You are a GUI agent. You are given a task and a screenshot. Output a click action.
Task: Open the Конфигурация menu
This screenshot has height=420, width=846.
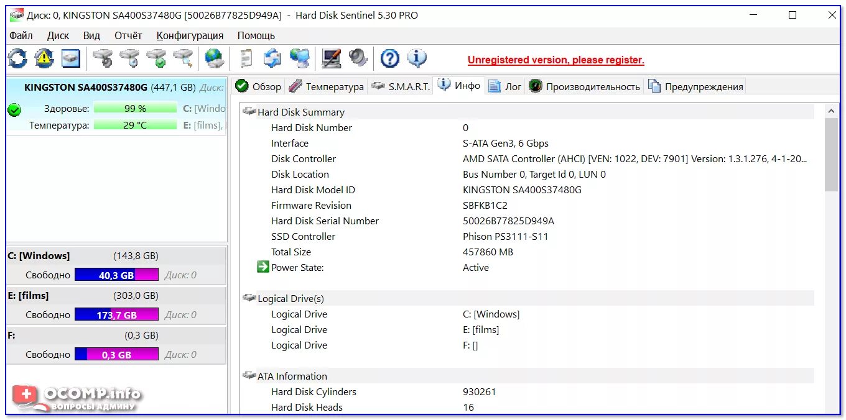(x=190, y=35)
